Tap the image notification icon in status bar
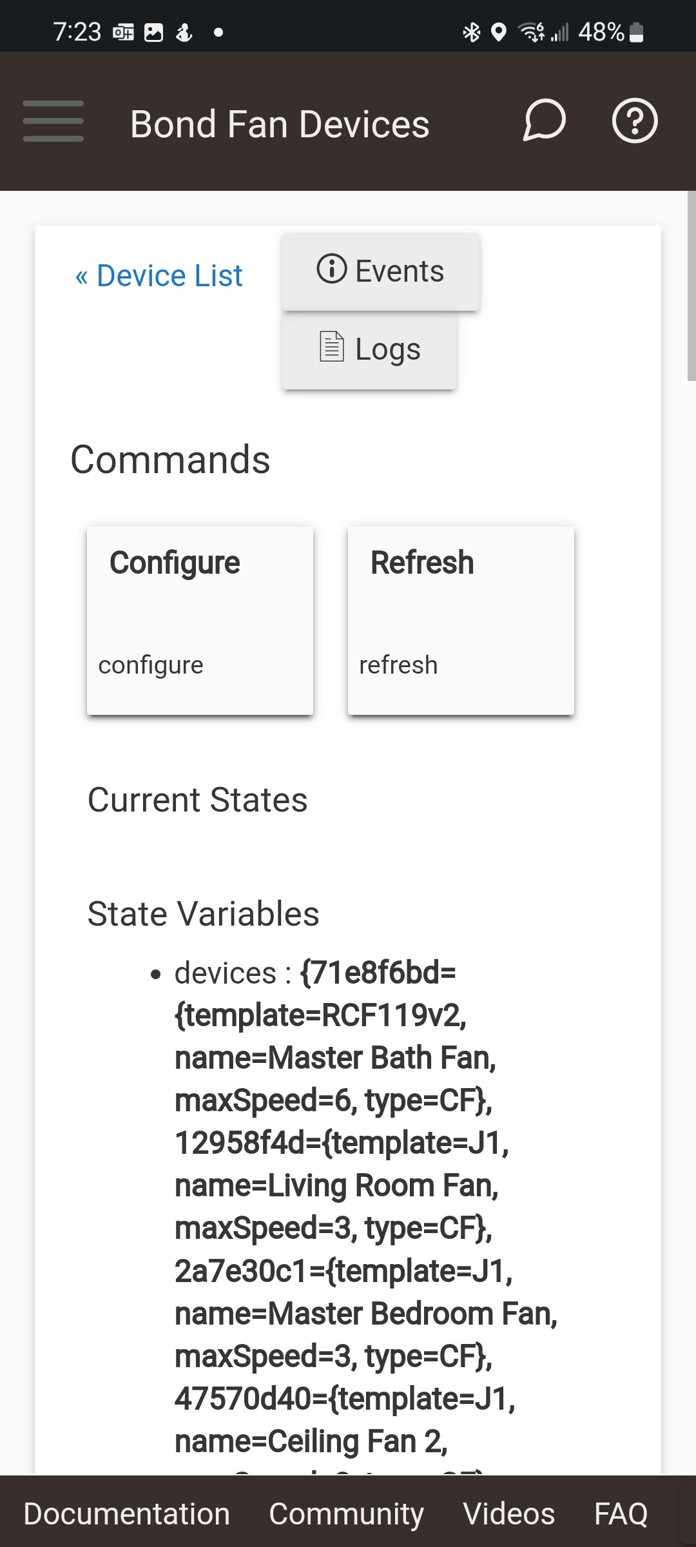The image size is (696, 1547). (154, 32)
